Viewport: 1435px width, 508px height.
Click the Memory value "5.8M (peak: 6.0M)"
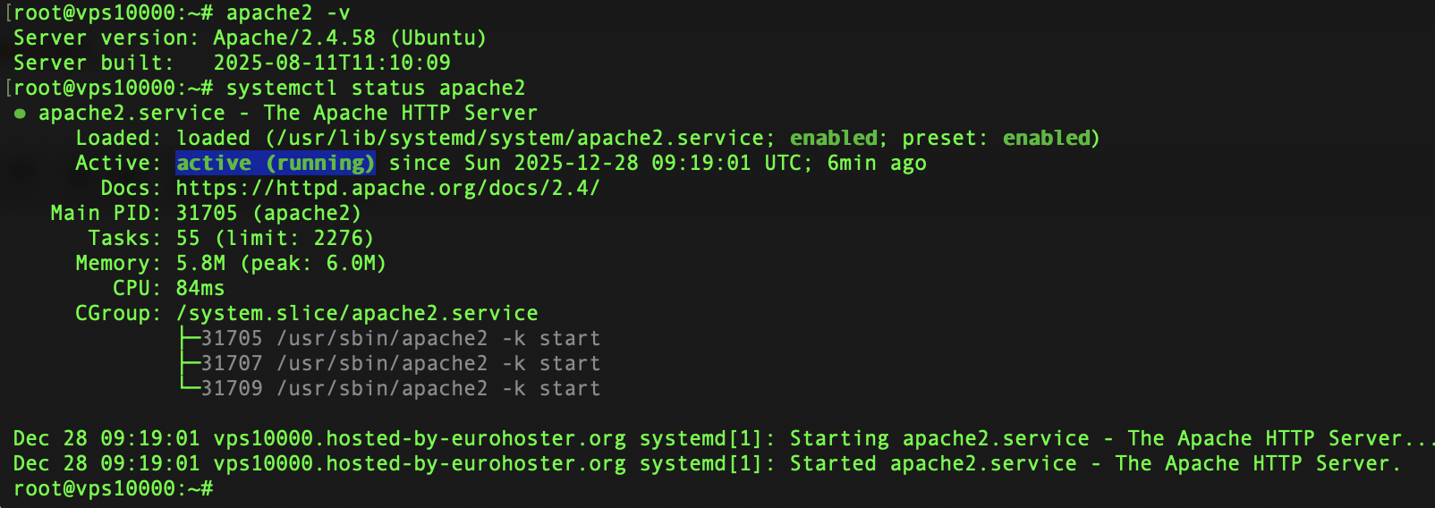pos(280,264)
